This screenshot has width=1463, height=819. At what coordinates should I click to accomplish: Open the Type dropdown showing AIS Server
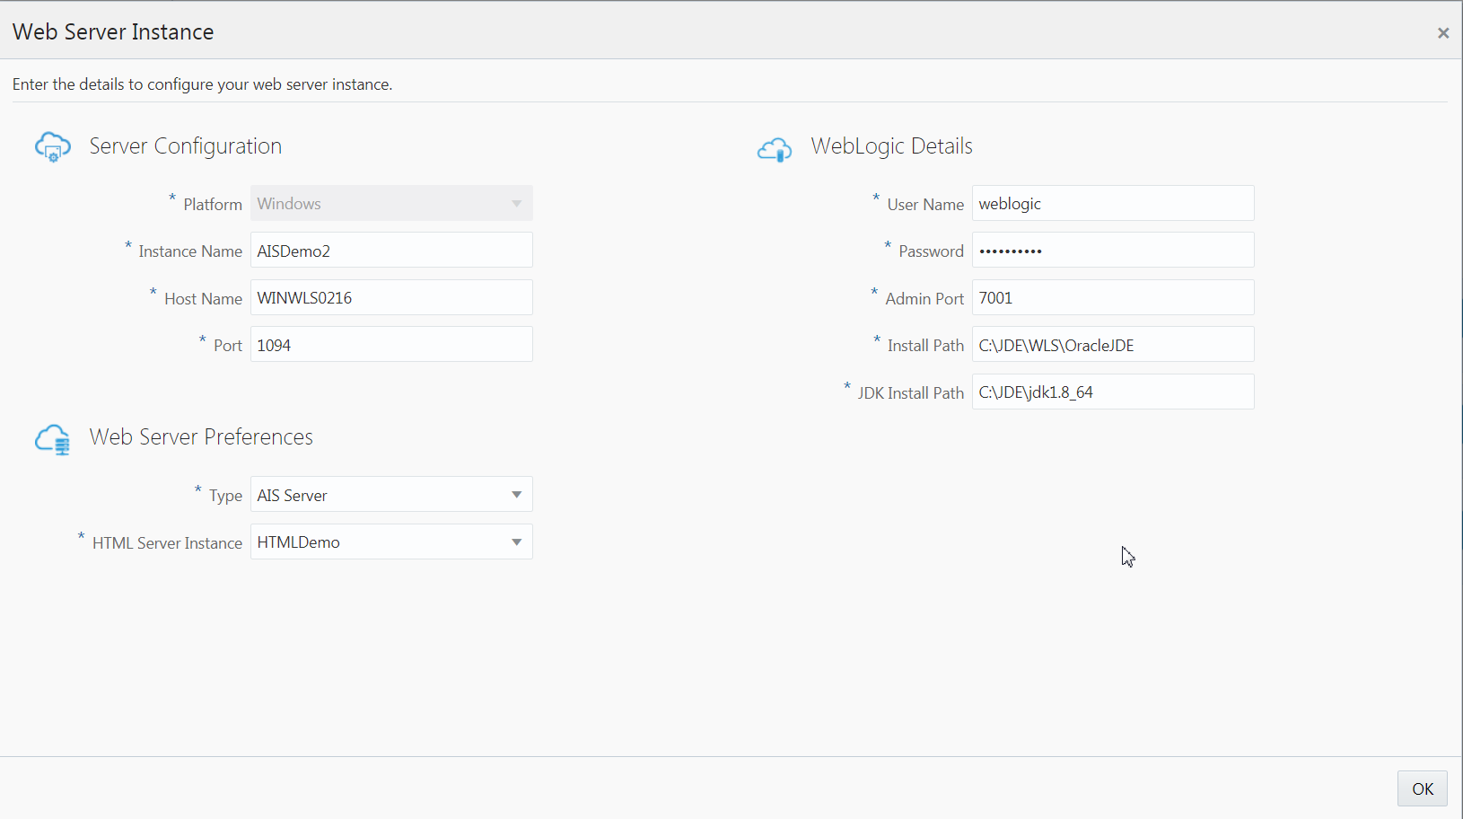click(390, 494)
